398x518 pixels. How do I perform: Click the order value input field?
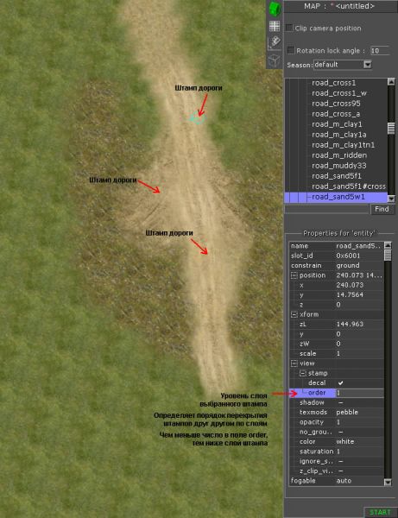360,393
